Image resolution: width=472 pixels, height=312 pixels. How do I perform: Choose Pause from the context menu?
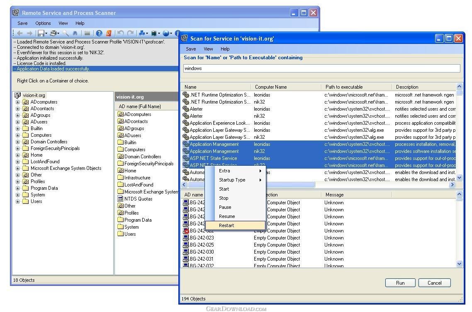[x=236, y=207]
